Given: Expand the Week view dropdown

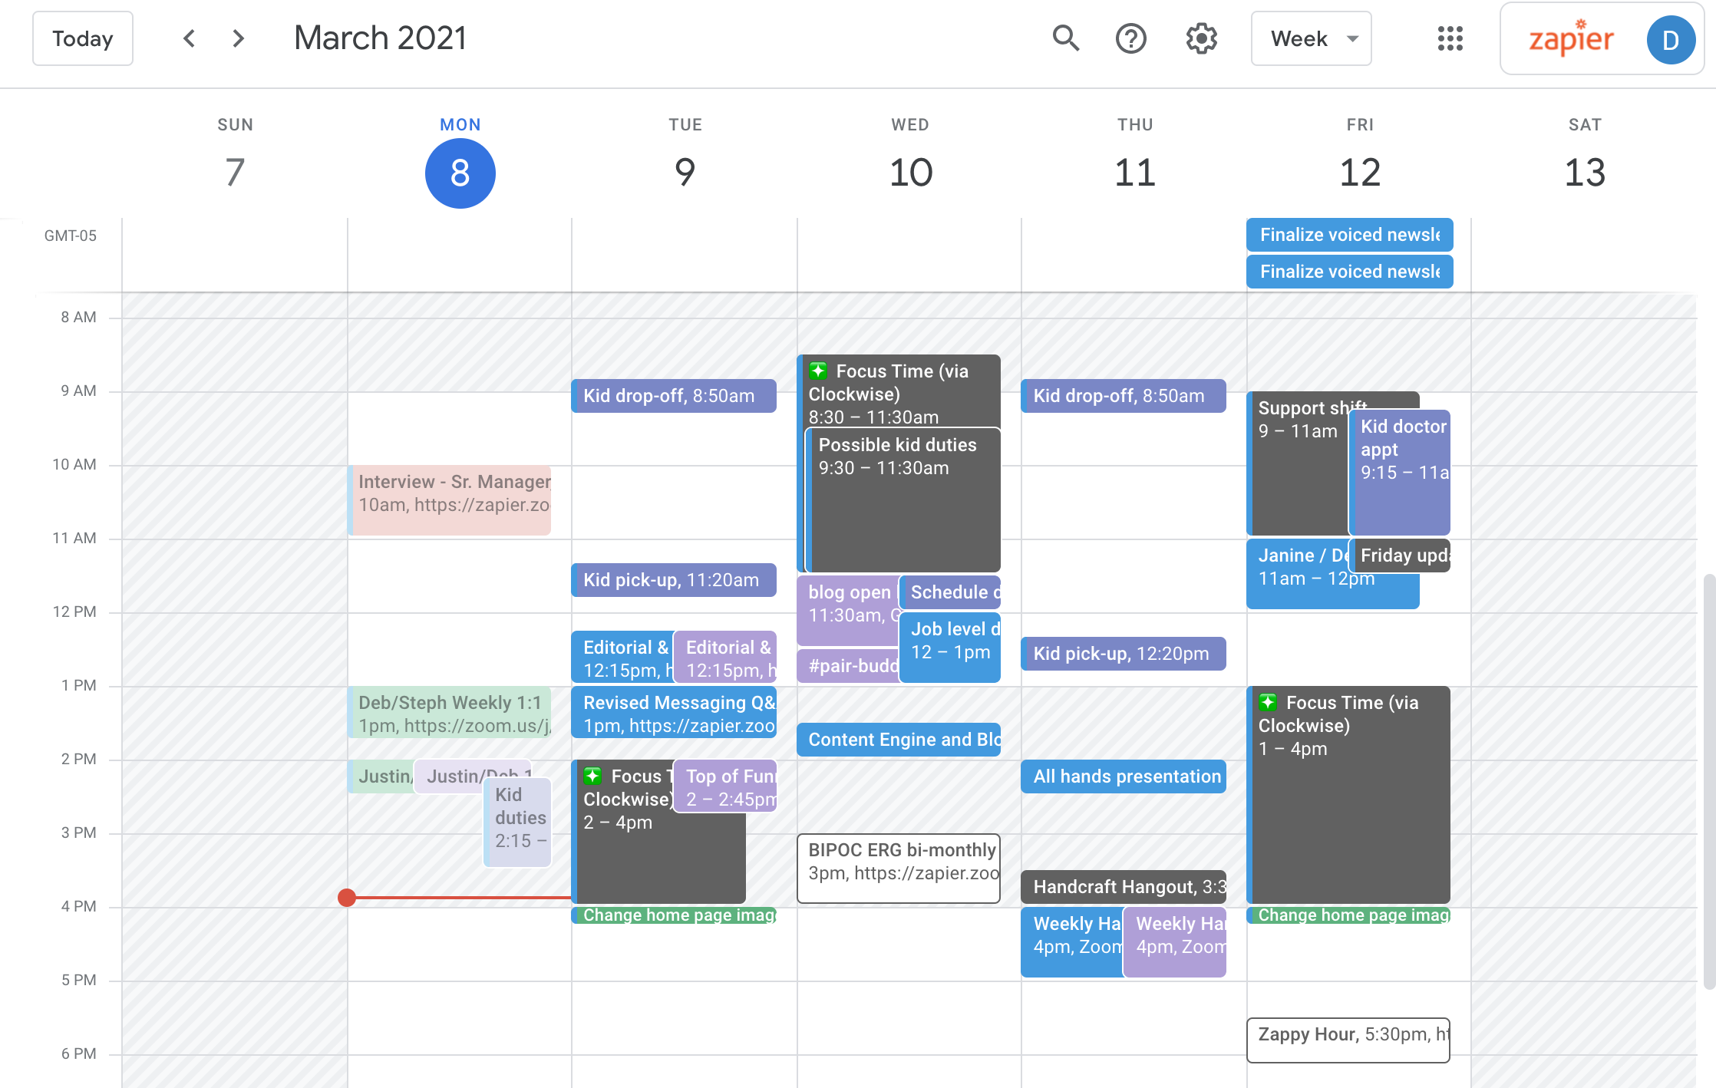Looking at the screenshot, I should point(1312,38).
